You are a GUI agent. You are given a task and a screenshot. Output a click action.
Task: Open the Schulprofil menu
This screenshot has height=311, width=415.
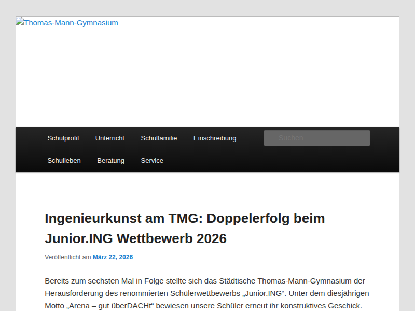[x=63, y=138]
